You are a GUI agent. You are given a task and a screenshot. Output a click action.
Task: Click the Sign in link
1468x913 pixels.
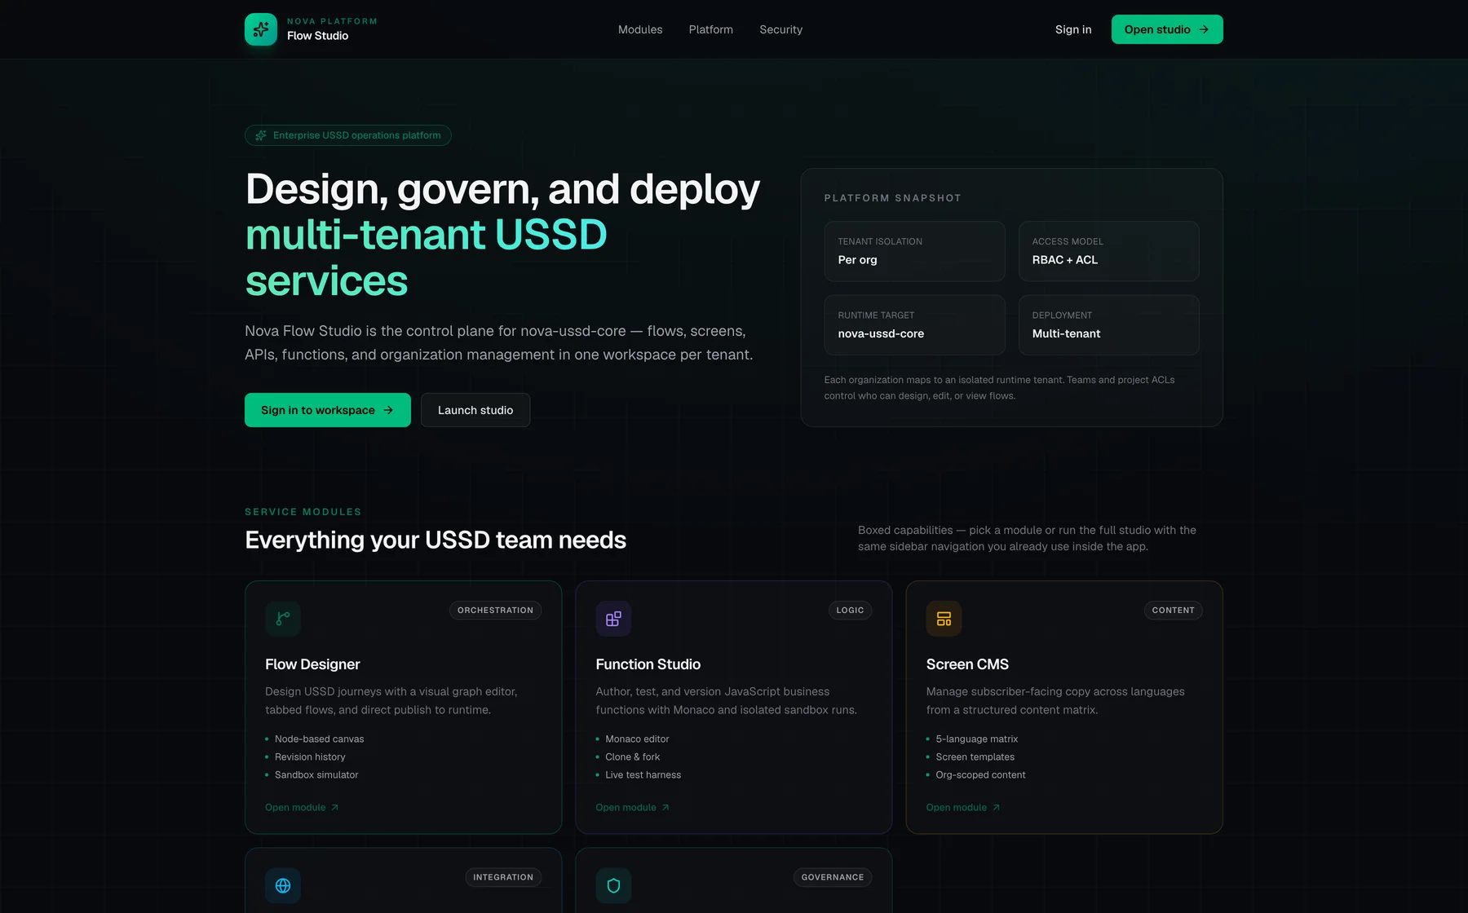[x=1073, y=29]
